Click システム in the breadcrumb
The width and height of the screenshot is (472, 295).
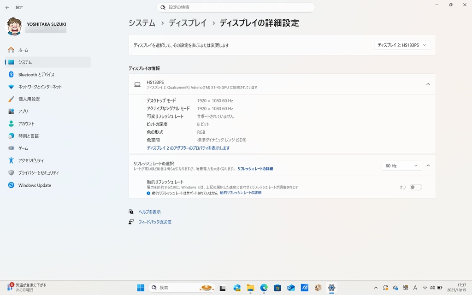click(142, 23)
